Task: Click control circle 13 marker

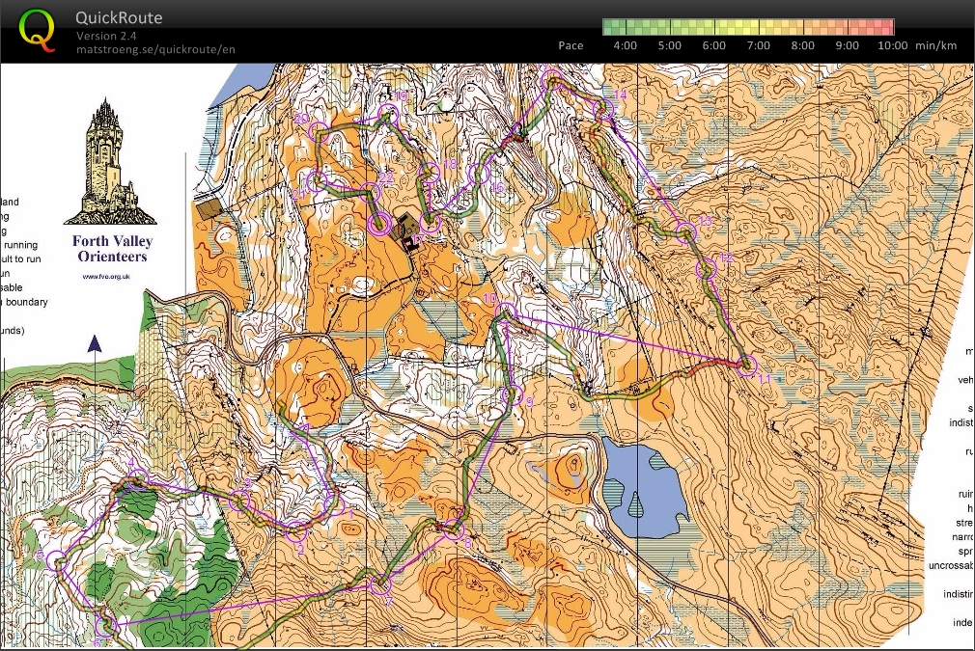Action: click(685, 233)
